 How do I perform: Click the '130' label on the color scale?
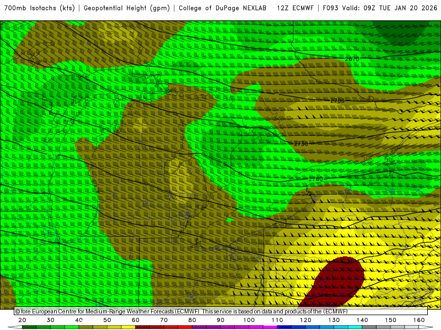tap(334, 320)
